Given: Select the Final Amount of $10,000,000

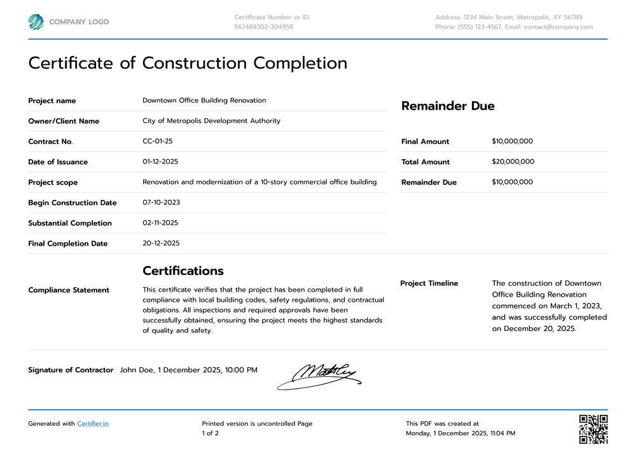Looking at the screenshot, I should pos(512,141).
